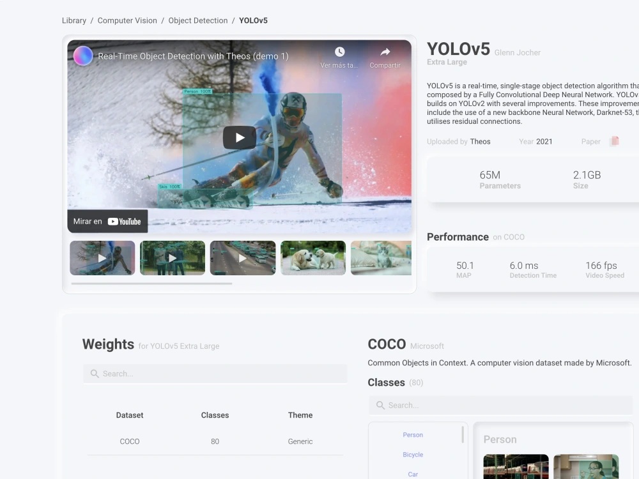Select the skier video thumbnail
Screen dimensions: 639x479
coord(102,258)
